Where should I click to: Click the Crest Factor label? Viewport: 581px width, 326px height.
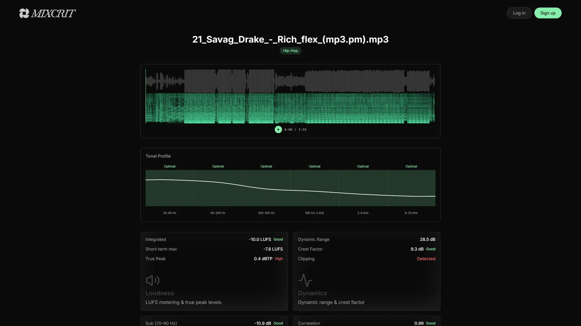click(310, 249)
